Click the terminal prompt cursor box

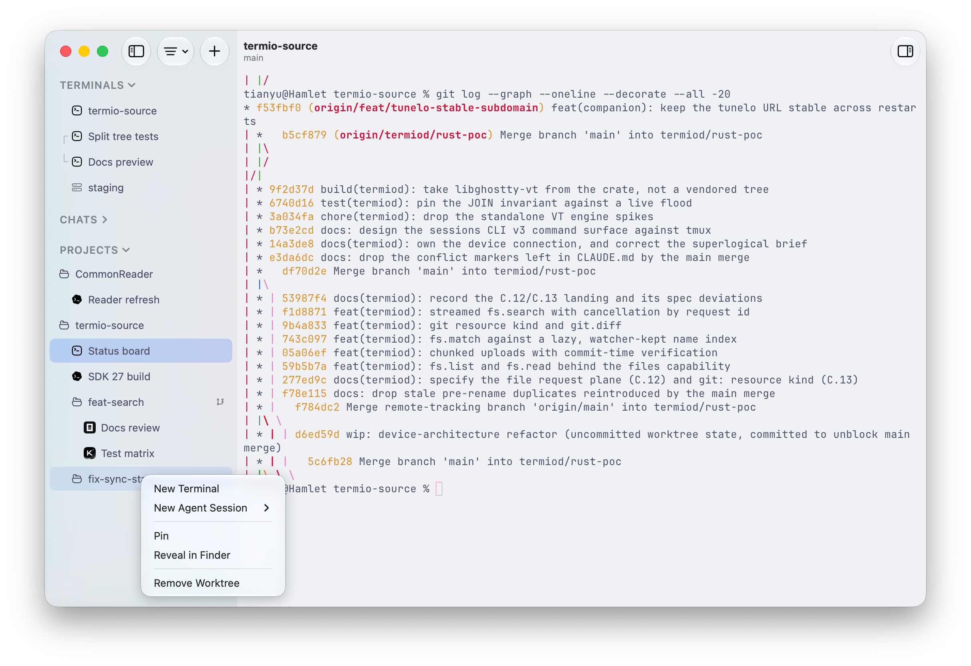tap(439, 489)
